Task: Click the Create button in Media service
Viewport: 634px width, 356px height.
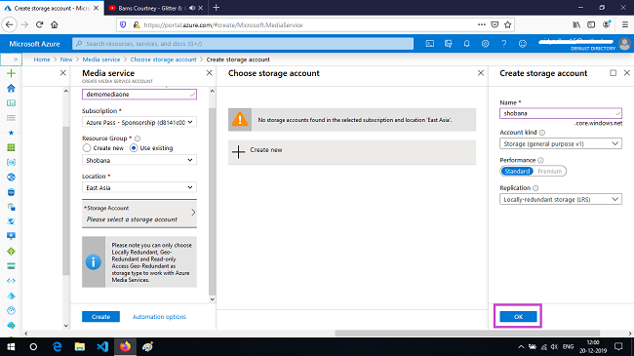Action: [x=100, y=317]
